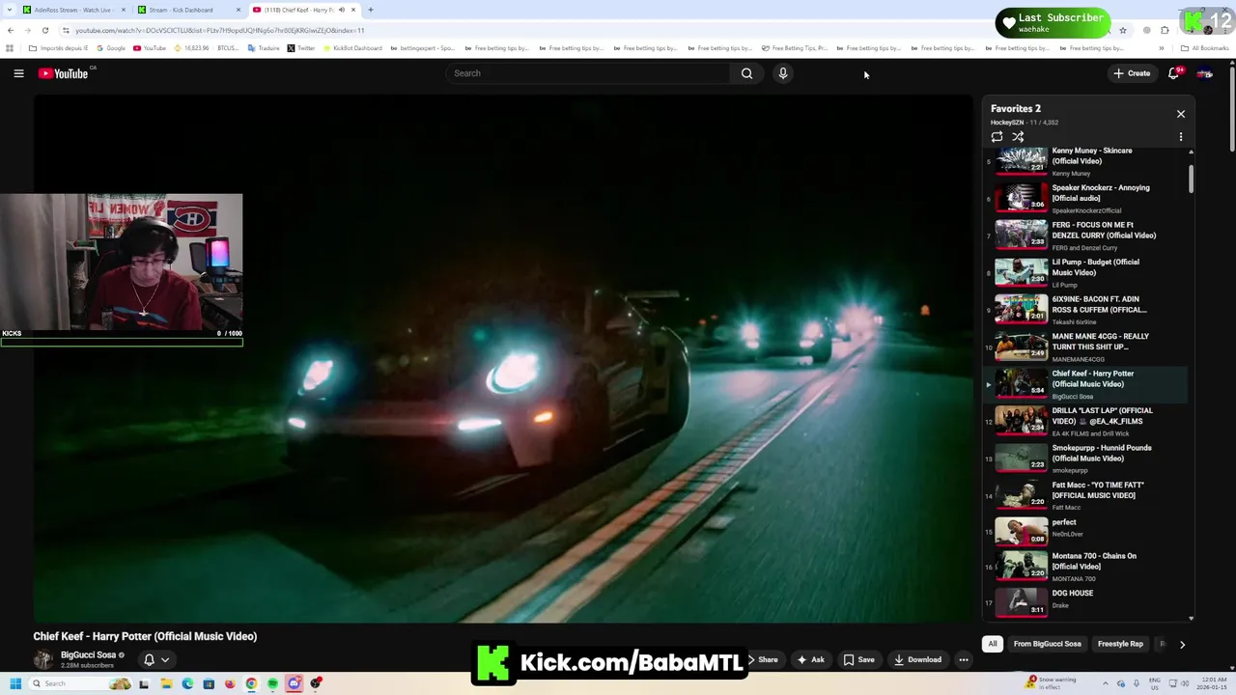Reload the page
Viewport: 1236px width, 695px height.
click(44, 30)
